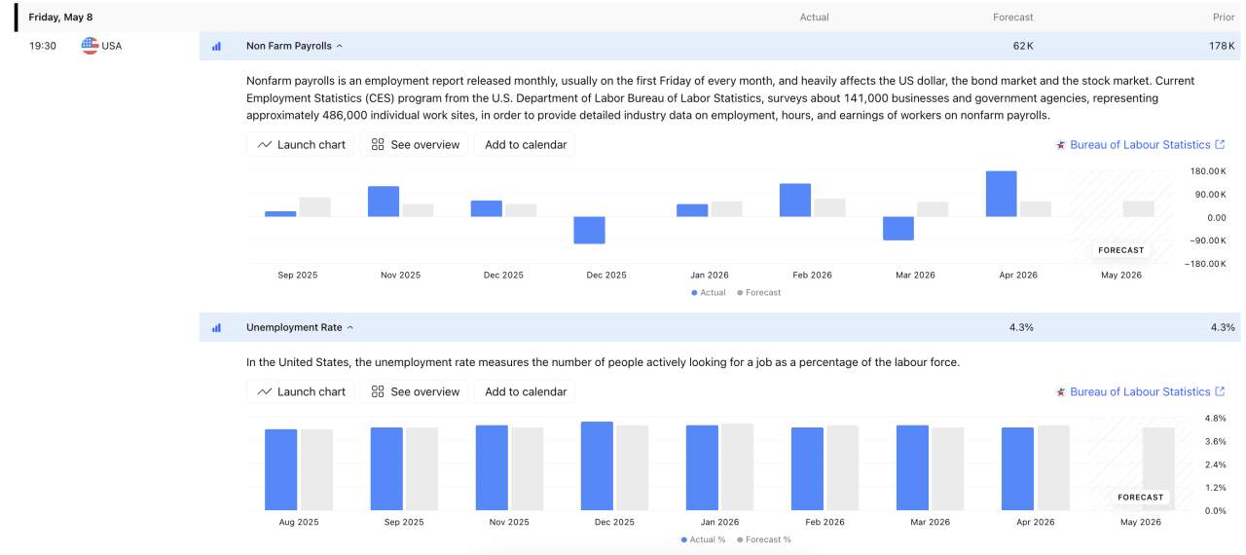Toggle Forecast legend in payrolls chart
Screen dimensions: 1246x555
tap(759, 292)
